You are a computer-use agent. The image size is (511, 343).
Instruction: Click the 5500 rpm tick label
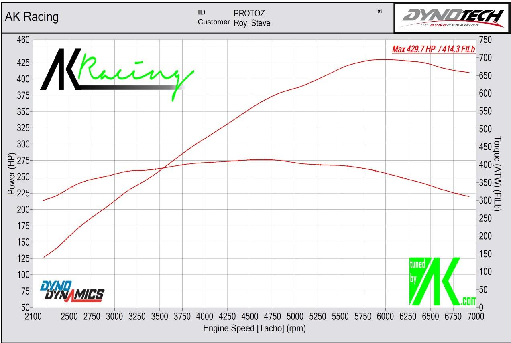point(340,316)
